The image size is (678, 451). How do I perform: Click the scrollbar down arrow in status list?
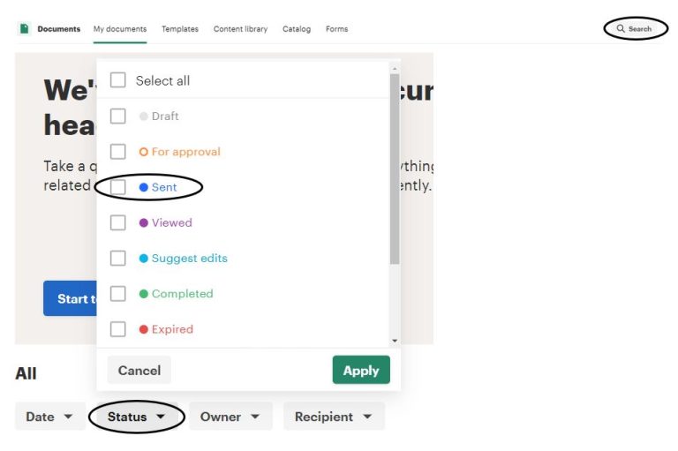pyautogui.click(x=395, y=341)
